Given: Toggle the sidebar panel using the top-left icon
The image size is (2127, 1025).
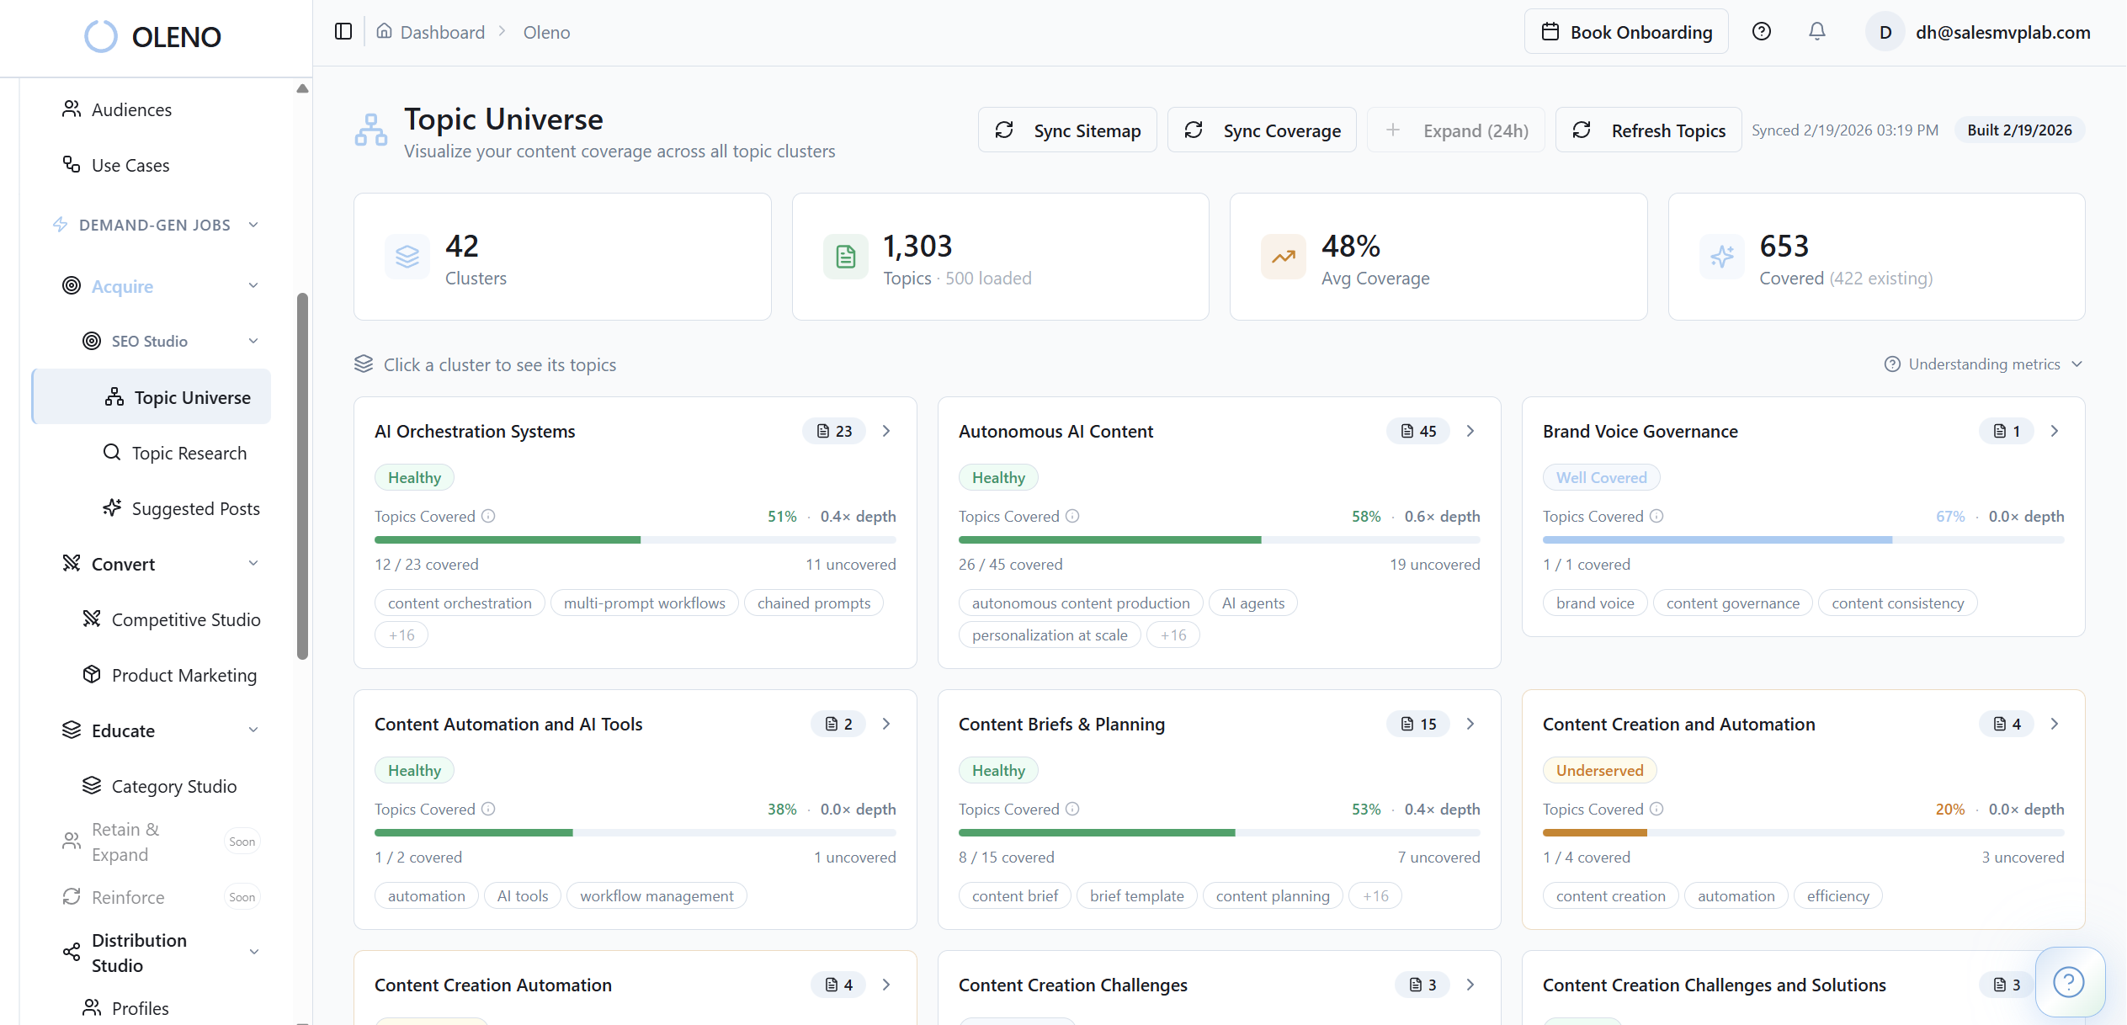Looking at the screenshot, I should (342, 31).
